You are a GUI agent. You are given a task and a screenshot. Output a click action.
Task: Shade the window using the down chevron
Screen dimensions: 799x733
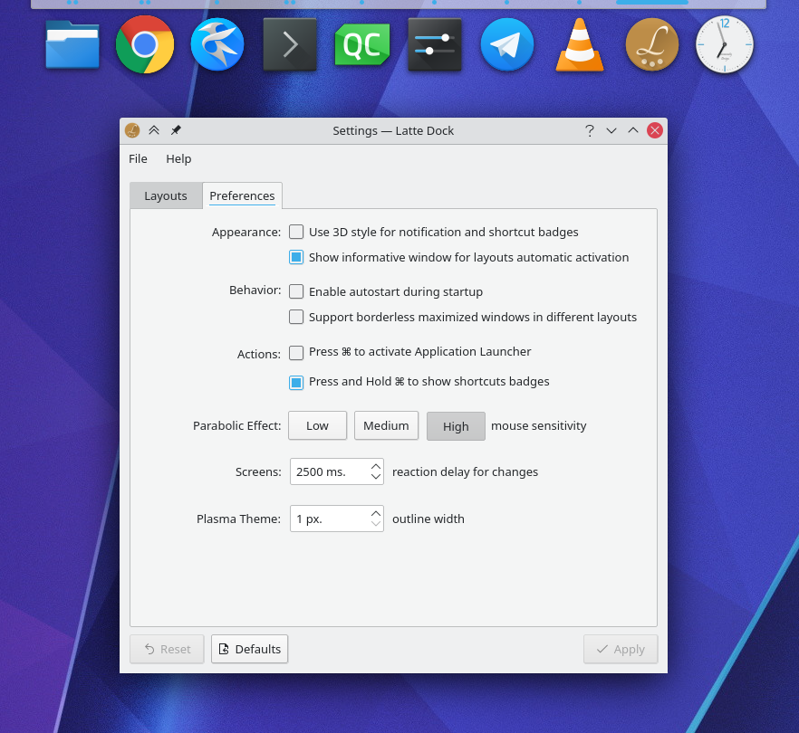point(611,130)
